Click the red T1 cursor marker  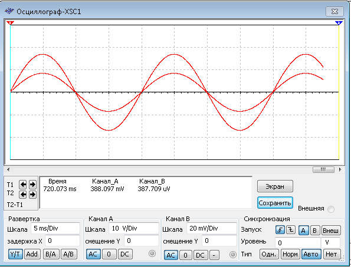[x=10, y=23]
